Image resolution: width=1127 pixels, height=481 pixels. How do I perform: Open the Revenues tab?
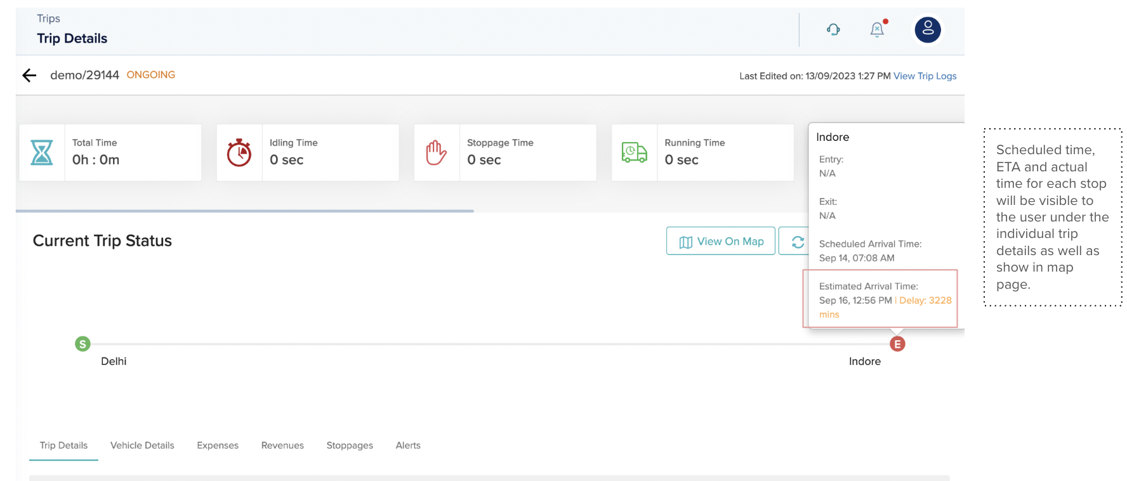coord(282,445)
